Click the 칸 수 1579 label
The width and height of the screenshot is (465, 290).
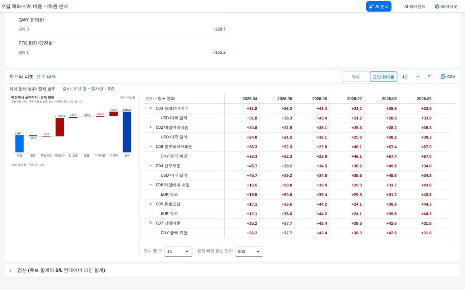(46, 76)
